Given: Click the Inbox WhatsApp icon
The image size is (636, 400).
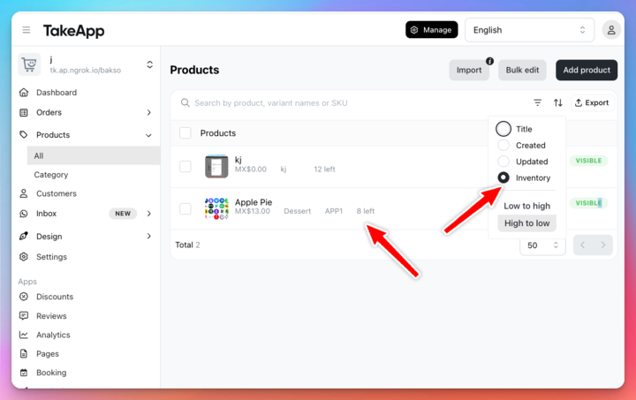Looking at the screenshot, I should 24,213.
